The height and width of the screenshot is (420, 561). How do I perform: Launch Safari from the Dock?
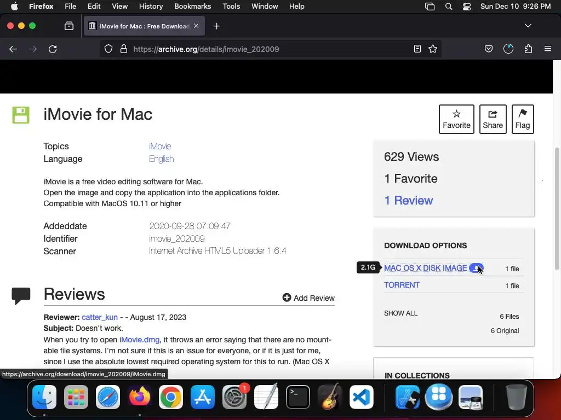[x=108, y=397]
